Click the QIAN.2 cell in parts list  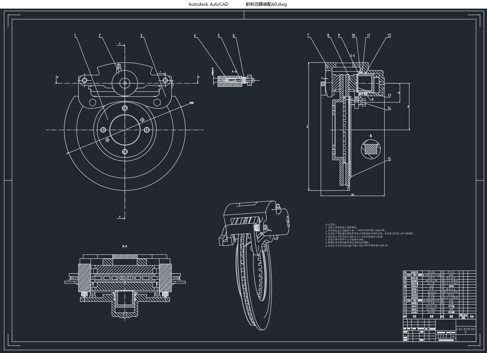(x=414, y=309)
